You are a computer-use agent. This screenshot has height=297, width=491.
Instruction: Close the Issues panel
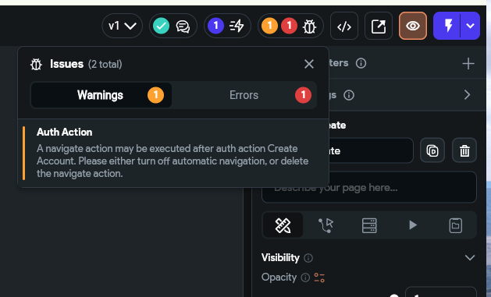309,64
